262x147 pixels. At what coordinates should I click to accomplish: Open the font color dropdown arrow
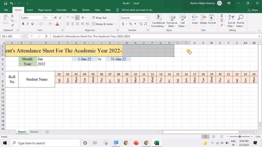click(61, 24)
